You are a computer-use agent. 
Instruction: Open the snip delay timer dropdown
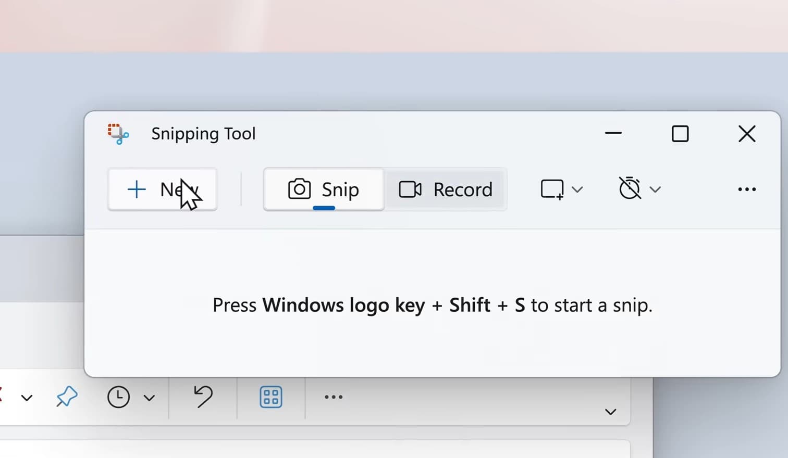tap(639, 189)
